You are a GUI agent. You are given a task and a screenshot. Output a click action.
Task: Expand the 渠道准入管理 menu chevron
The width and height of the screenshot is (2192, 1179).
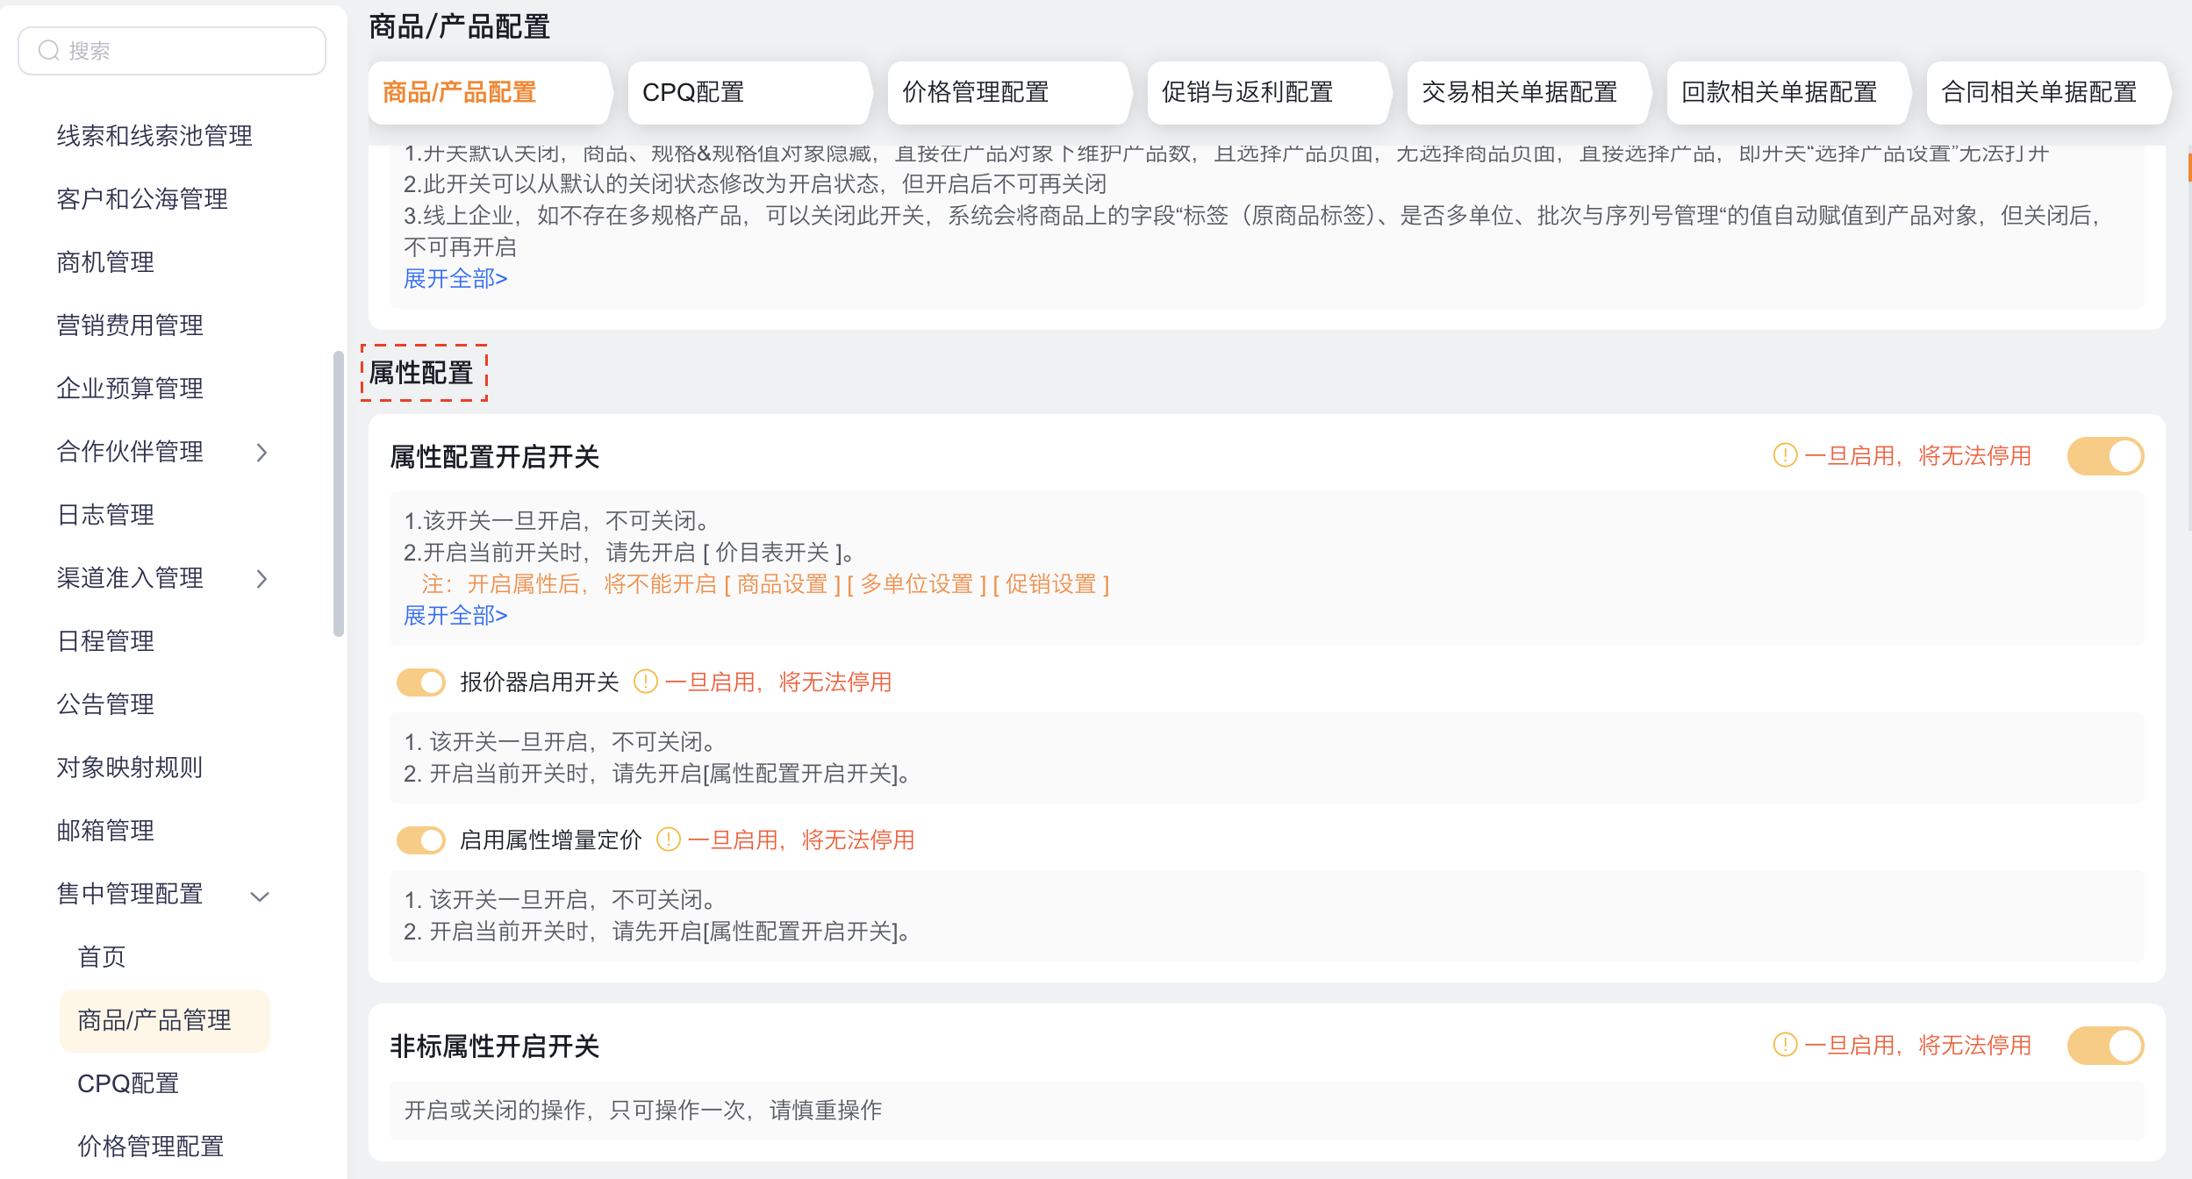pyautogui.click(x=261, y=578)
